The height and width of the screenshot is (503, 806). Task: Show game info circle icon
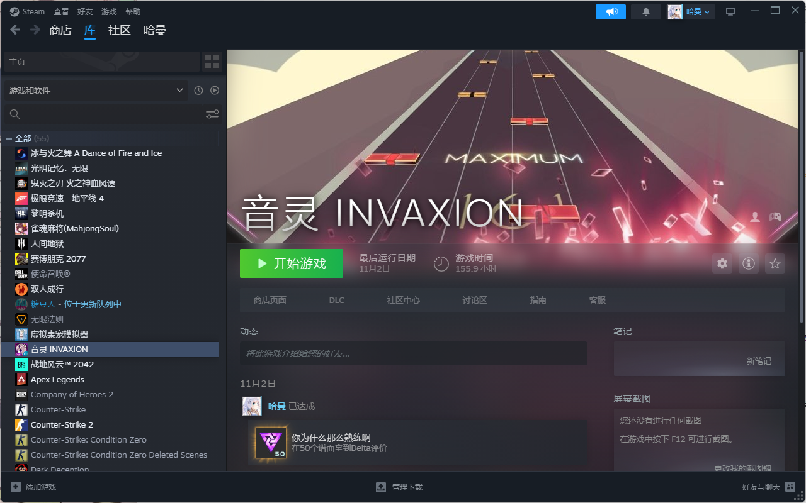(x=748, y=263)
